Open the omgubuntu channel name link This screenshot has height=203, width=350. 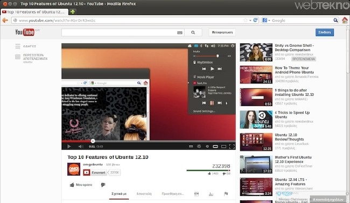(x=93, y=164)
